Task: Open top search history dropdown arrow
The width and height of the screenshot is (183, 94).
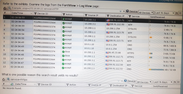Action: (x=121, y=11)
